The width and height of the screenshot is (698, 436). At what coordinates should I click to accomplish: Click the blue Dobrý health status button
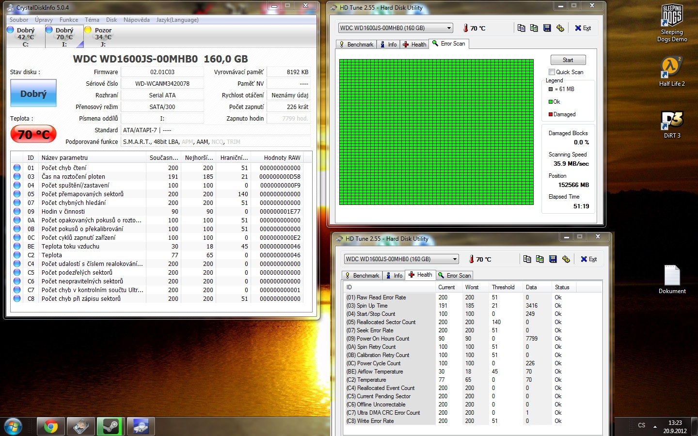point(33,93)
